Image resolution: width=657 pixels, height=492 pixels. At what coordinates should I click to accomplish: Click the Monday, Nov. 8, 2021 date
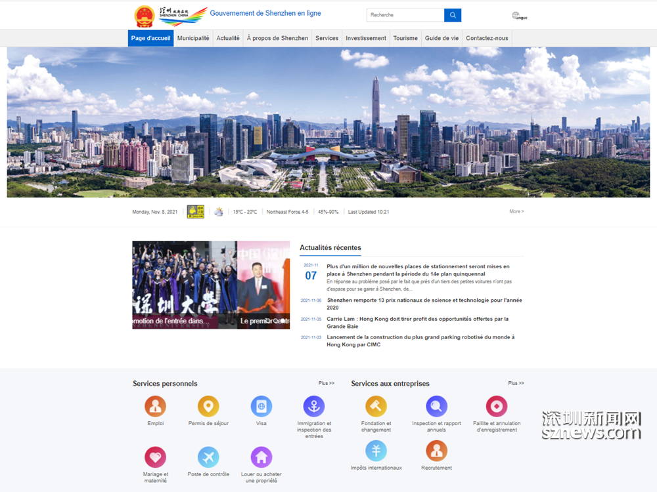tap(154, 212)
